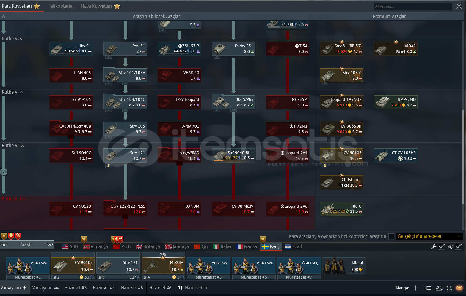Select the Strv 81 tank card
Image resolution: width=466 pixels, height=296 pixels.
pyautogui.click(x=125, y=49)
